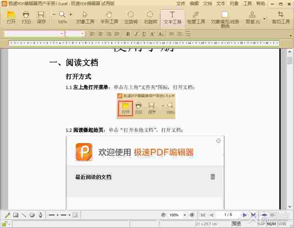294x228 pixels.
Task: Select the eyedropper tool next to 文本工具
Action: click(196, 17)
